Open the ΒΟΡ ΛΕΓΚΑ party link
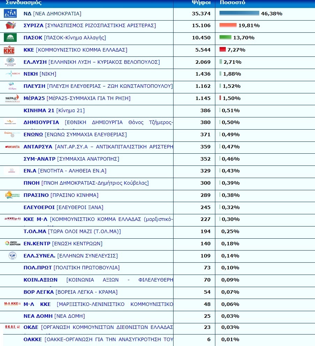 (x=70, y=292)
